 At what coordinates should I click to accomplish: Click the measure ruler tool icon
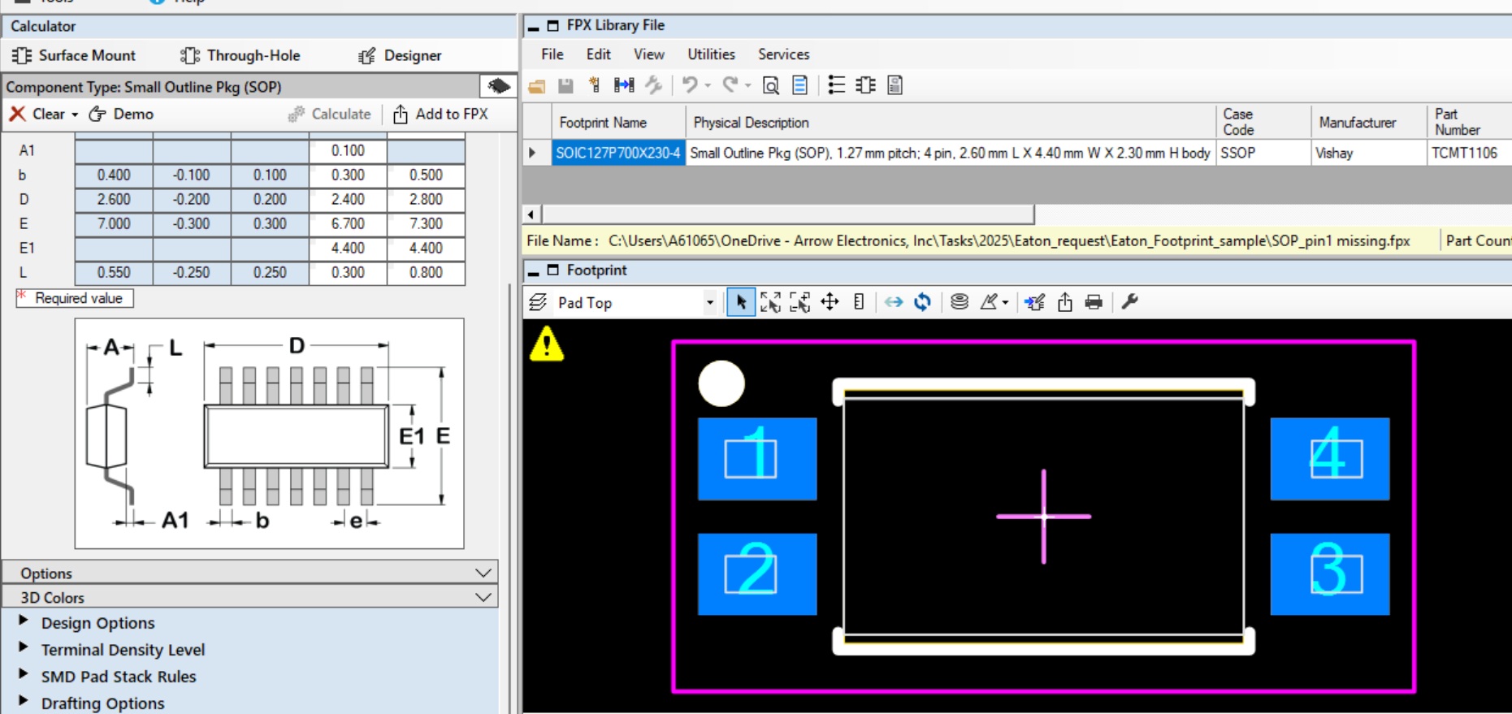pyautogui.click(x=859, y=302)
